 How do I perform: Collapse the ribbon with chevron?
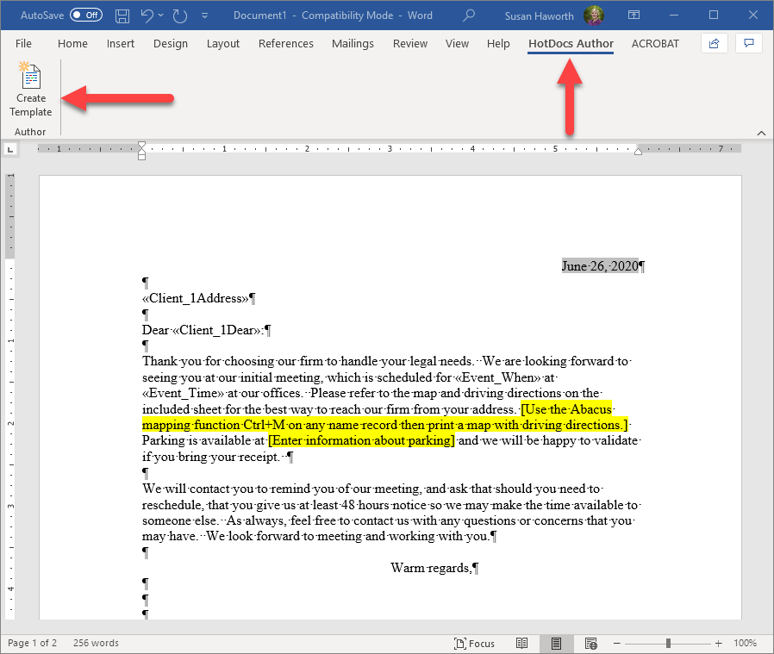[x=761, y=134]
